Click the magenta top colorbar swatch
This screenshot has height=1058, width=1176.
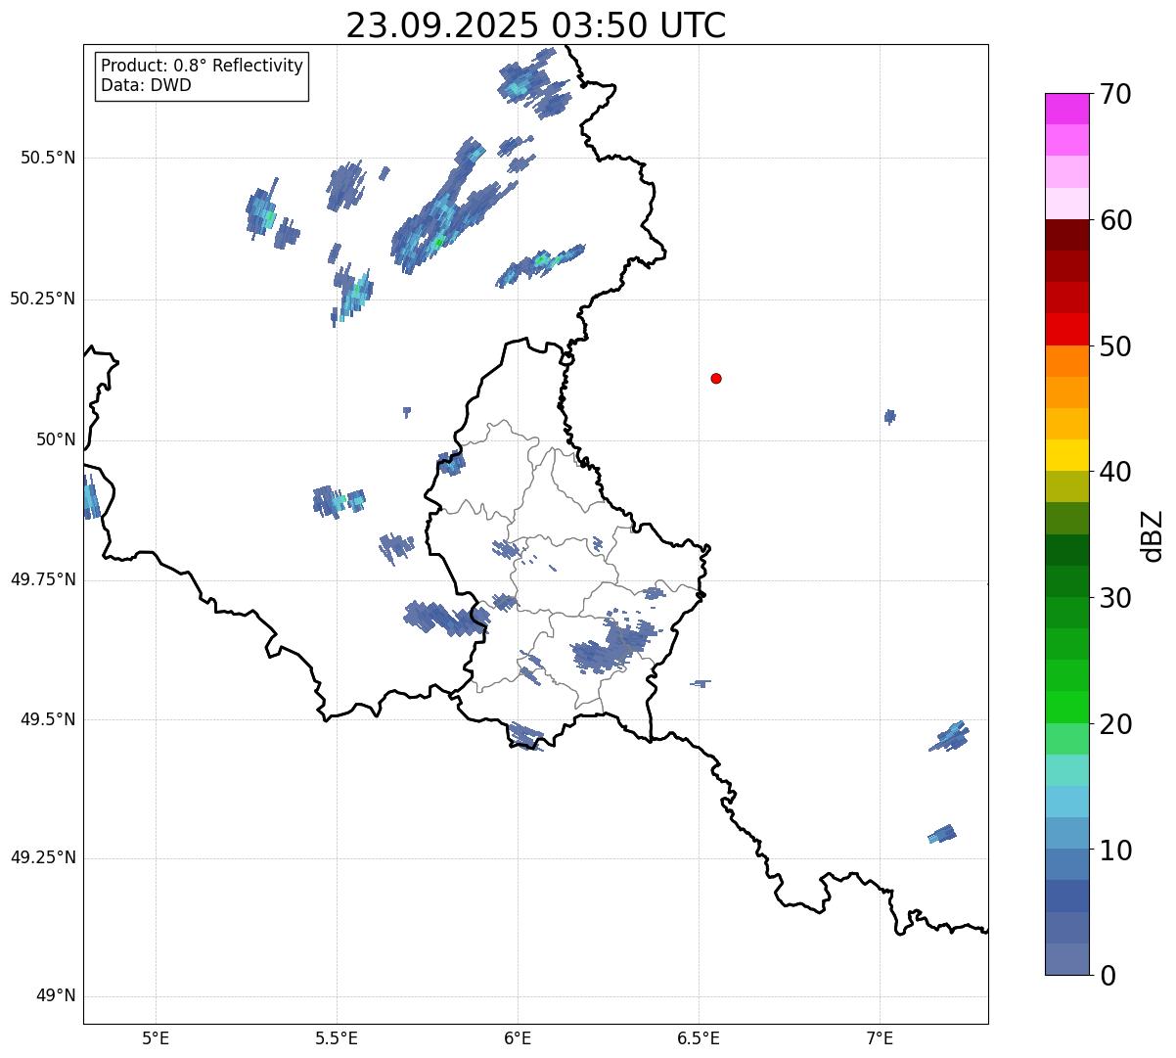[x=1068, y=109]
